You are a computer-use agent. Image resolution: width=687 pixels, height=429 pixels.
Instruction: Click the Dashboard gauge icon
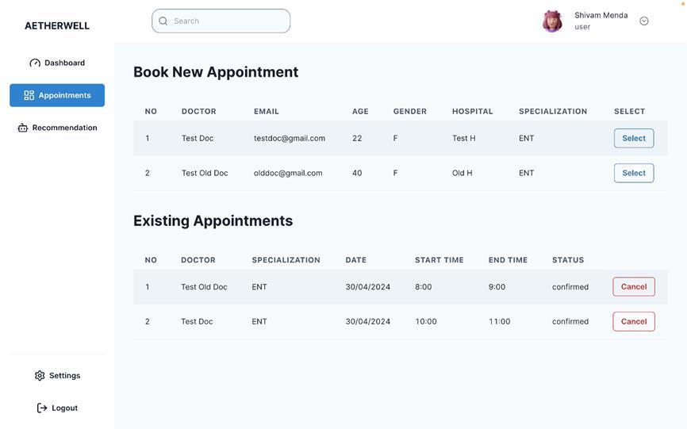point(35,63)
